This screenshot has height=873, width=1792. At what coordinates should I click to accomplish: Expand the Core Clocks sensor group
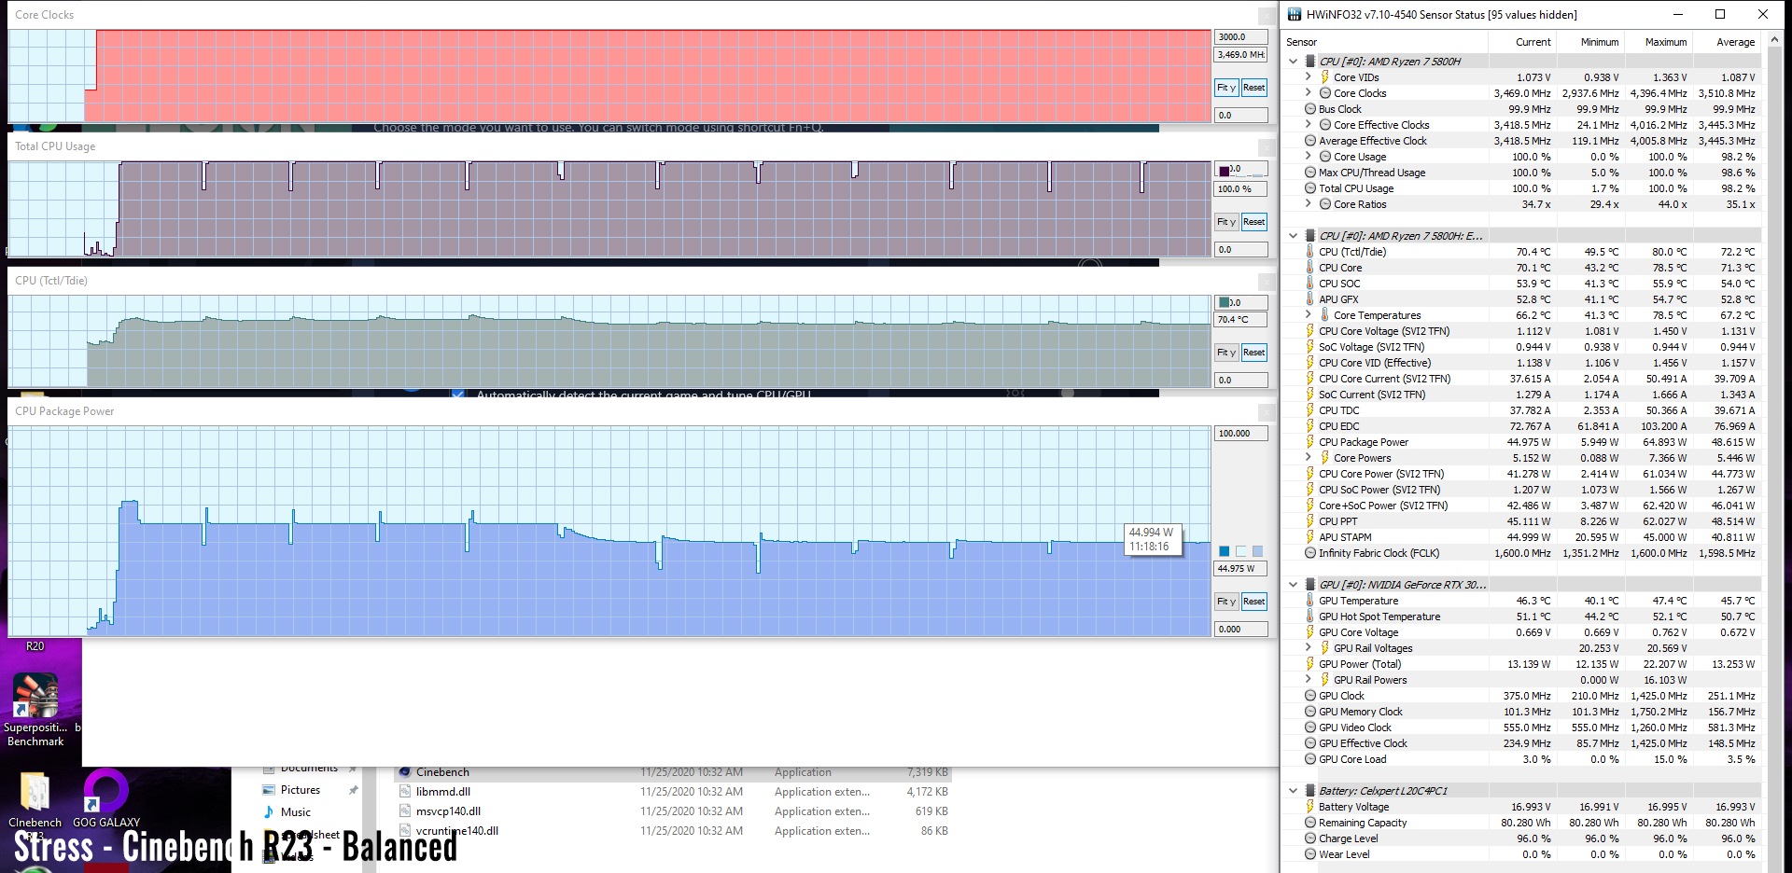pos(1309,93)
